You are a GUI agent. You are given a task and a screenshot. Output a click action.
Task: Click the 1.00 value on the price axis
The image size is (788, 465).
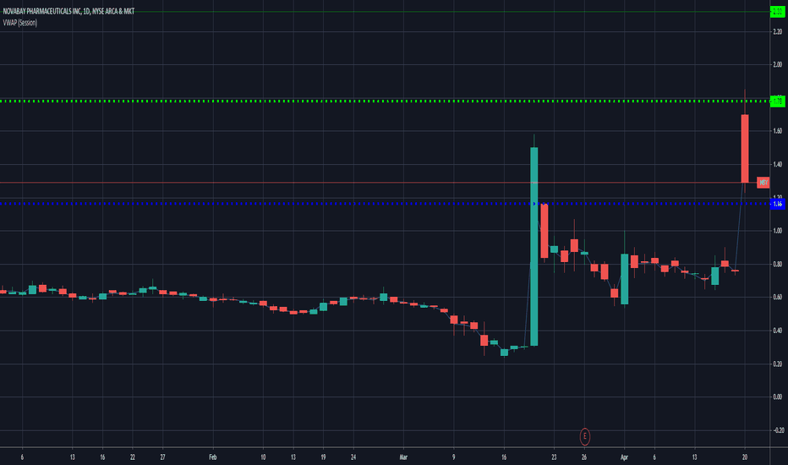point(778,231)
